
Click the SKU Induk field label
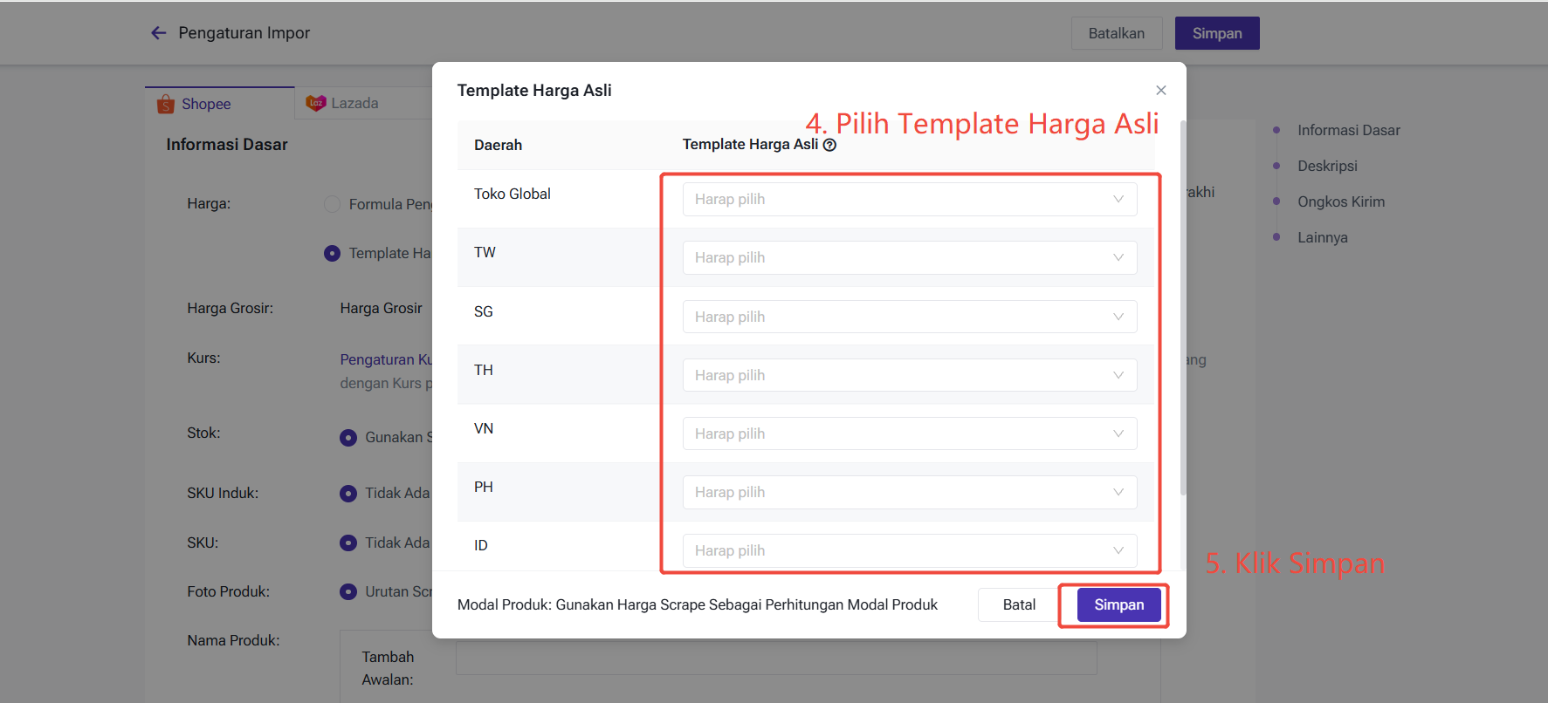pos(223,493)
